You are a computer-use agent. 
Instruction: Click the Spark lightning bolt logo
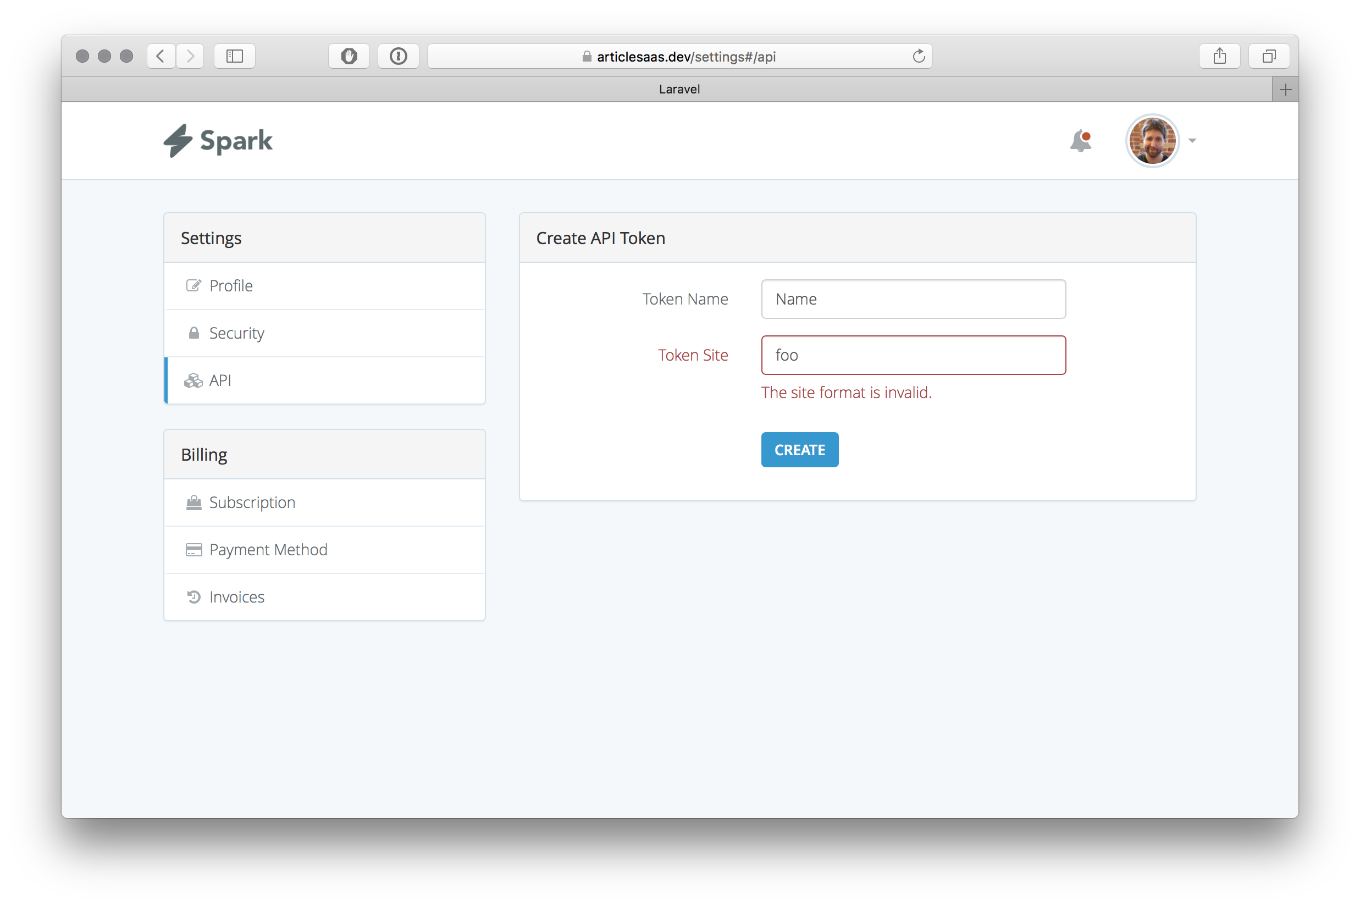pyautogui.click(x=178, y=140)
